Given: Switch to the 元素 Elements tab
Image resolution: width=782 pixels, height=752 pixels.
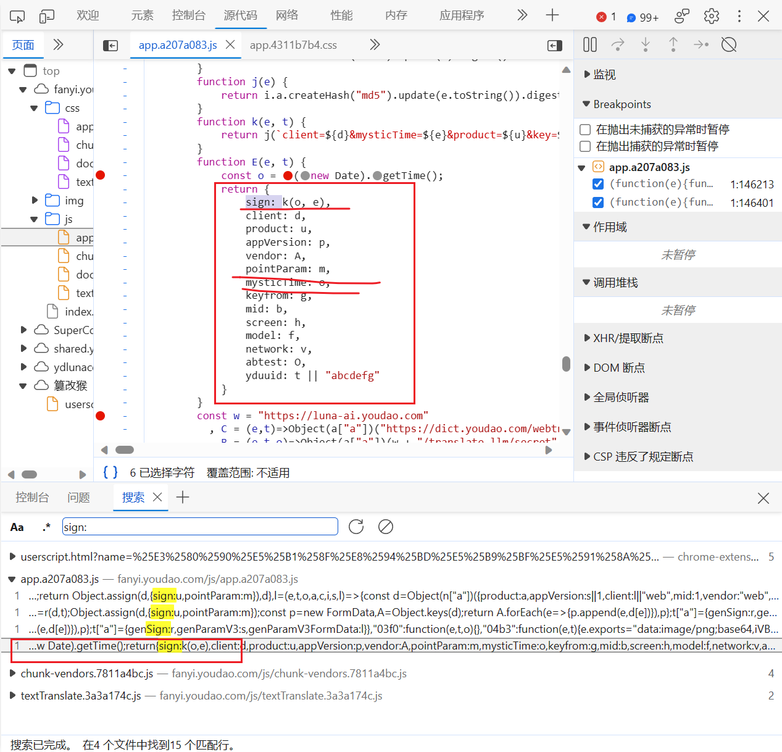Looking at the screenshot, I should click(142, 15).
